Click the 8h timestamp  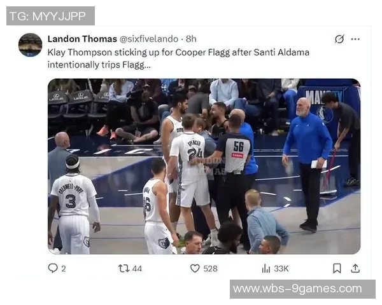tap(191, 39)
